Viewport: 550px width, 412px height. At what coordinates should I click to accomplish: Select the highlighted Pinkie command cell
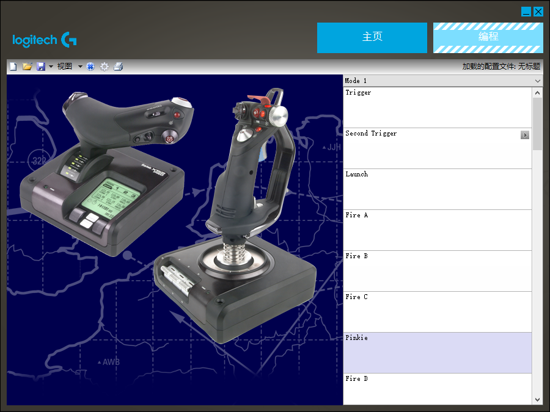[x=438, y=353]
